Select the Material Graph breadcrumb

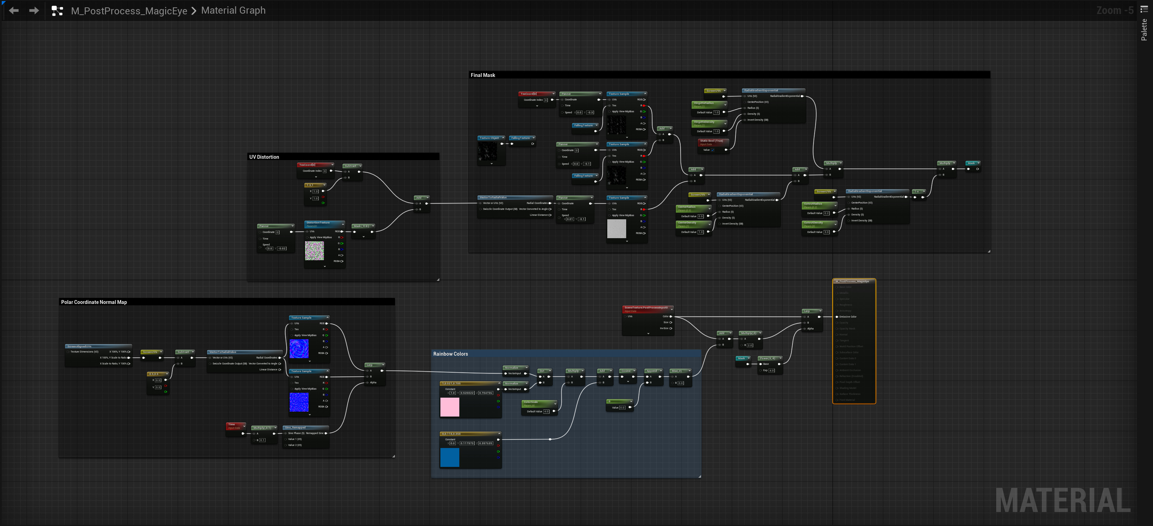[x=233, y=10]
